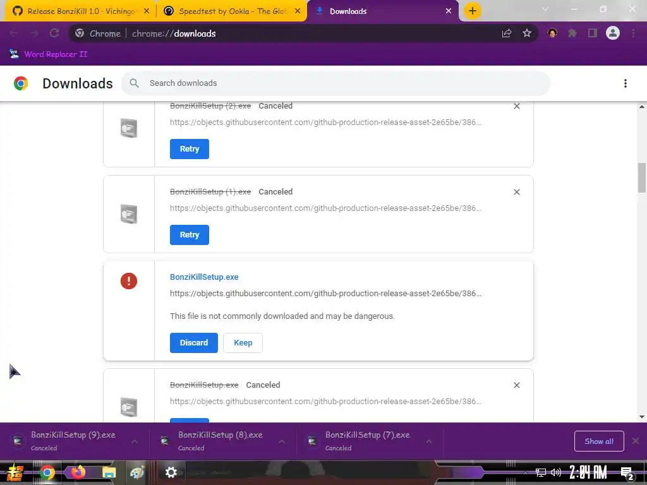Click the URL of BonziKillSetup (1).exe

(325, 208)
